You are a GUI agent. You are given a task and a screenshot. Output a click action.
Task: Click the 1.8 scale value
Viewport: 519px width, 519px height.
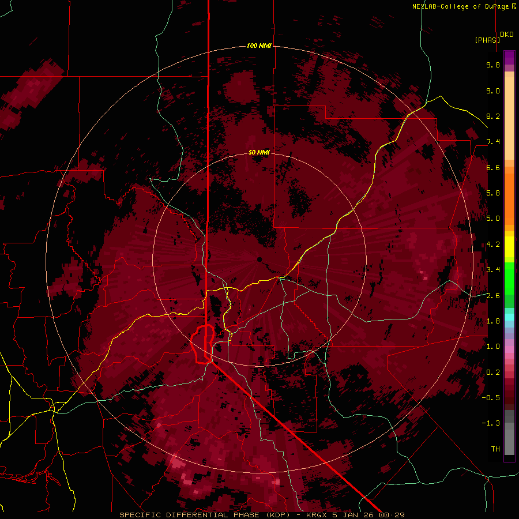(493, 321)
